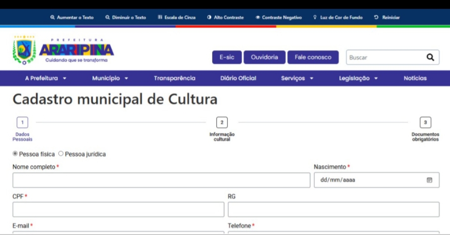
Task: Go to step 3 Documentos obrigatórios
Action: tap(425, 129)
